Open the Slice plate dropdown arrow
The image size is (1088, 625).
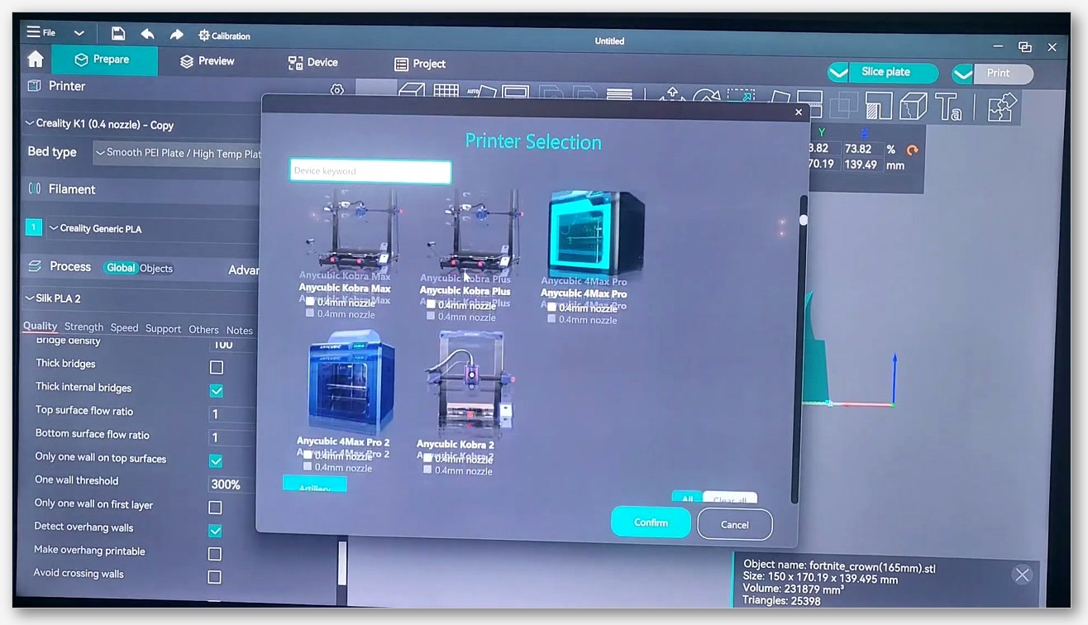click(x=838, y=73)
